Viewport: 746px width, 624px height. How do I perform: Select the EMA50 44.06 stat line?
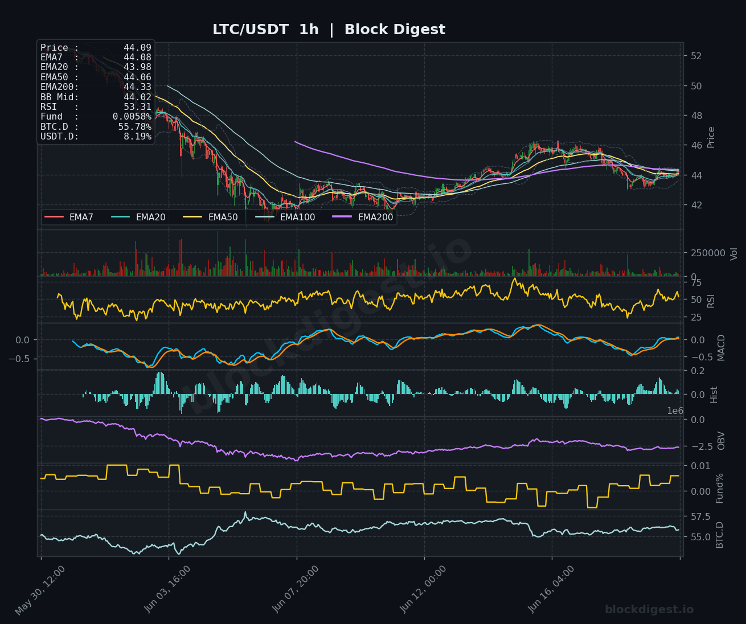click(x=96, y=77)
